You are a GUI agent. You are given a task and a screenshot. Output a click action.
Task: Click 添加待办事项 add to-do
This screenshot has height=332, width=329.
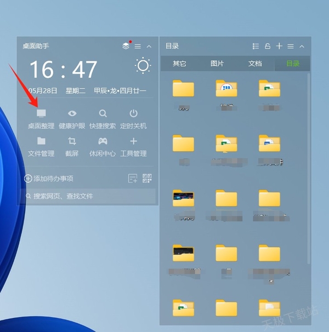tap(49, 179)
